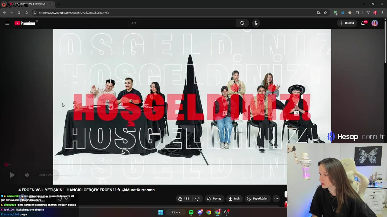Click chat message from tahsin_3268
Viewport: 387px width, 217px height.
(14, 214)
